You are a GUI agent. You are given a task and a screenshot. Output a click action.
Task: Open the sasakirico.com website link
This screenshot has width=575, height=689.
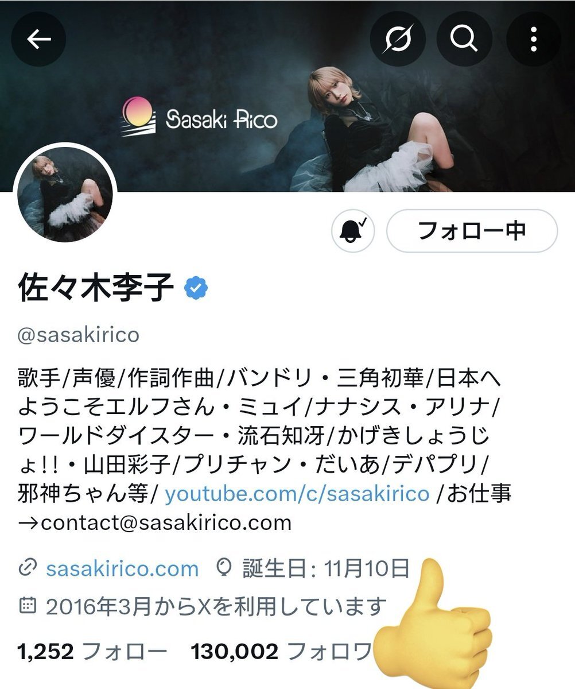pos(122,569)
